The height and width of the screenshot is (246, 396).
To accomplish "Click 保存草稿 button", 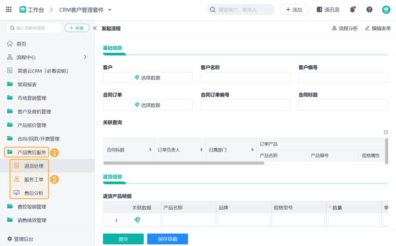I will pyautogui.click(x=167, y=239).
